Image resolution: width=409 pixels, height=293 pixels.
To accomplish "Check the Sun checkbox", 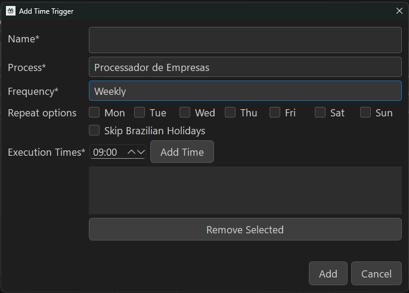I will (365, 112).
